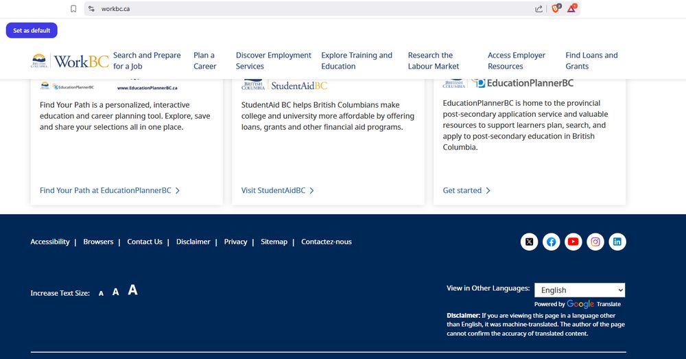The width and height of the screenshot is (686, 359).
Task: Open Access Employer Resources menu
Action: [x=517, y=61]
